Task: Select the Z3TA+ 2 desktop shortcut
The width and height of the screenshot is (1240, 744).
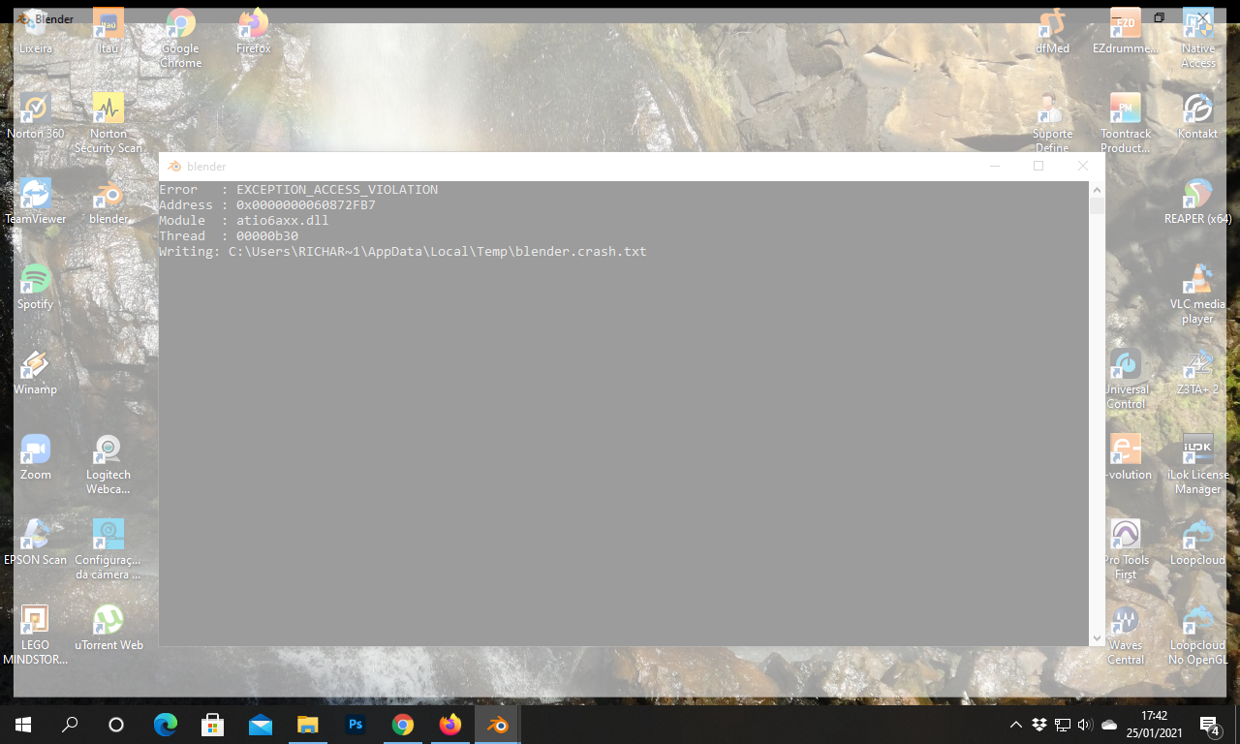Action: pos(1198,372)
